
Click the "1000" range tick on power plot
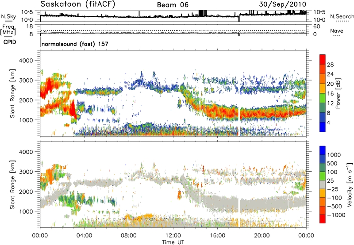click(x=26, y=120)
